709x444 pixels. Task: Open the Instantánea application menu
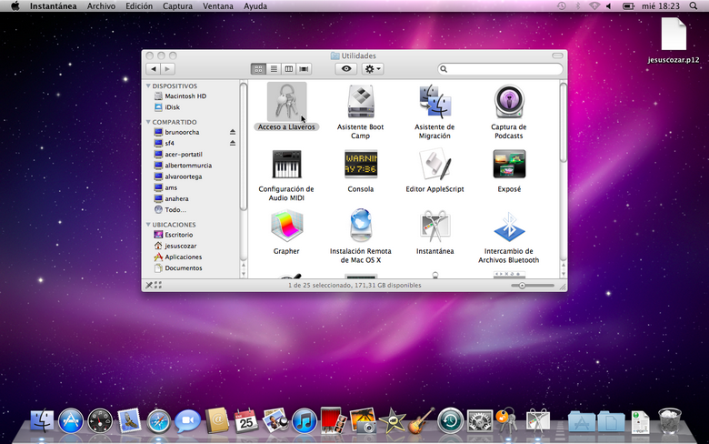coord(54,6)
